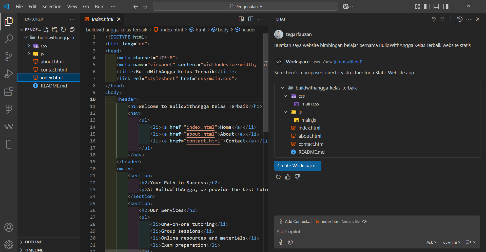Screen dimensions: 486x252
Task: Open the Edit menu
Action: (32, 6)
